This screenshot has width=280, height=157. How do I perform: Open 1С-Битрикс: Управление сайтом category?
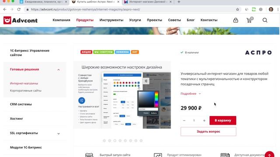pos(30,53)
